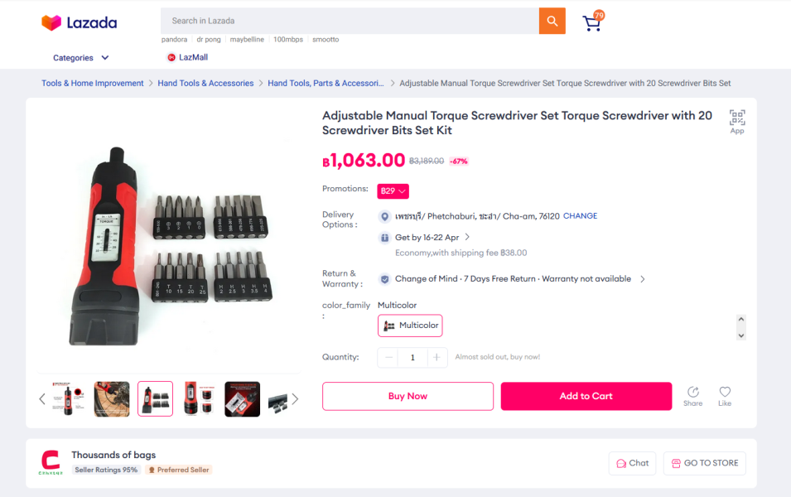The height and width of the screenshot is (497, 791).
Task: Focus the Search in Lazada field
Action: click(x=350, y=21)
